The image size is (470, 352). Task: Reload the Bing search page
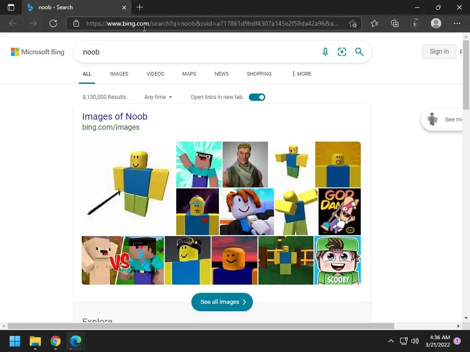pyautogui.click(x=53, y=23)
